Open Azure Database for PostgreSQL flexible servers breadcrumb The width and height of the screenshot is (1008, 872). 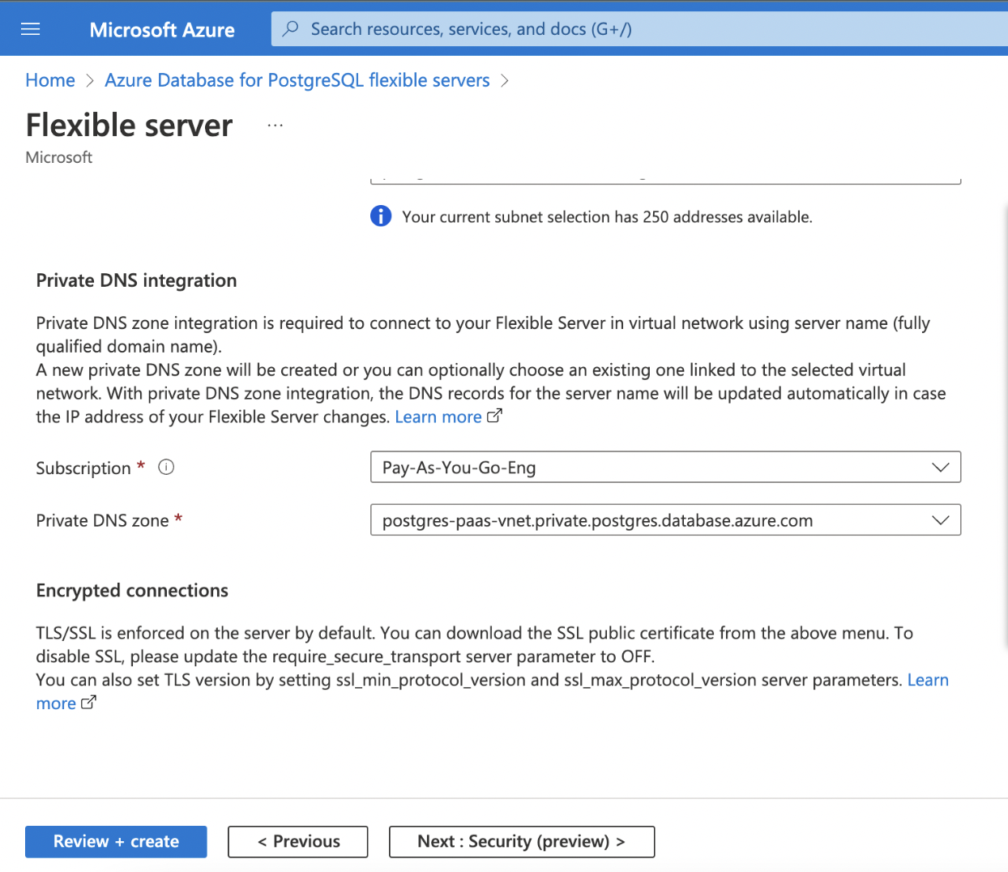pyautogui.click(x=297, y=80)
